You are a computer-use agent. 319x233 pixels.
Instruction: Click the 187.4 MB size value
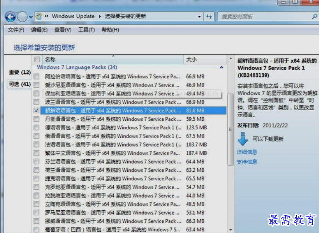pos(196,153)
